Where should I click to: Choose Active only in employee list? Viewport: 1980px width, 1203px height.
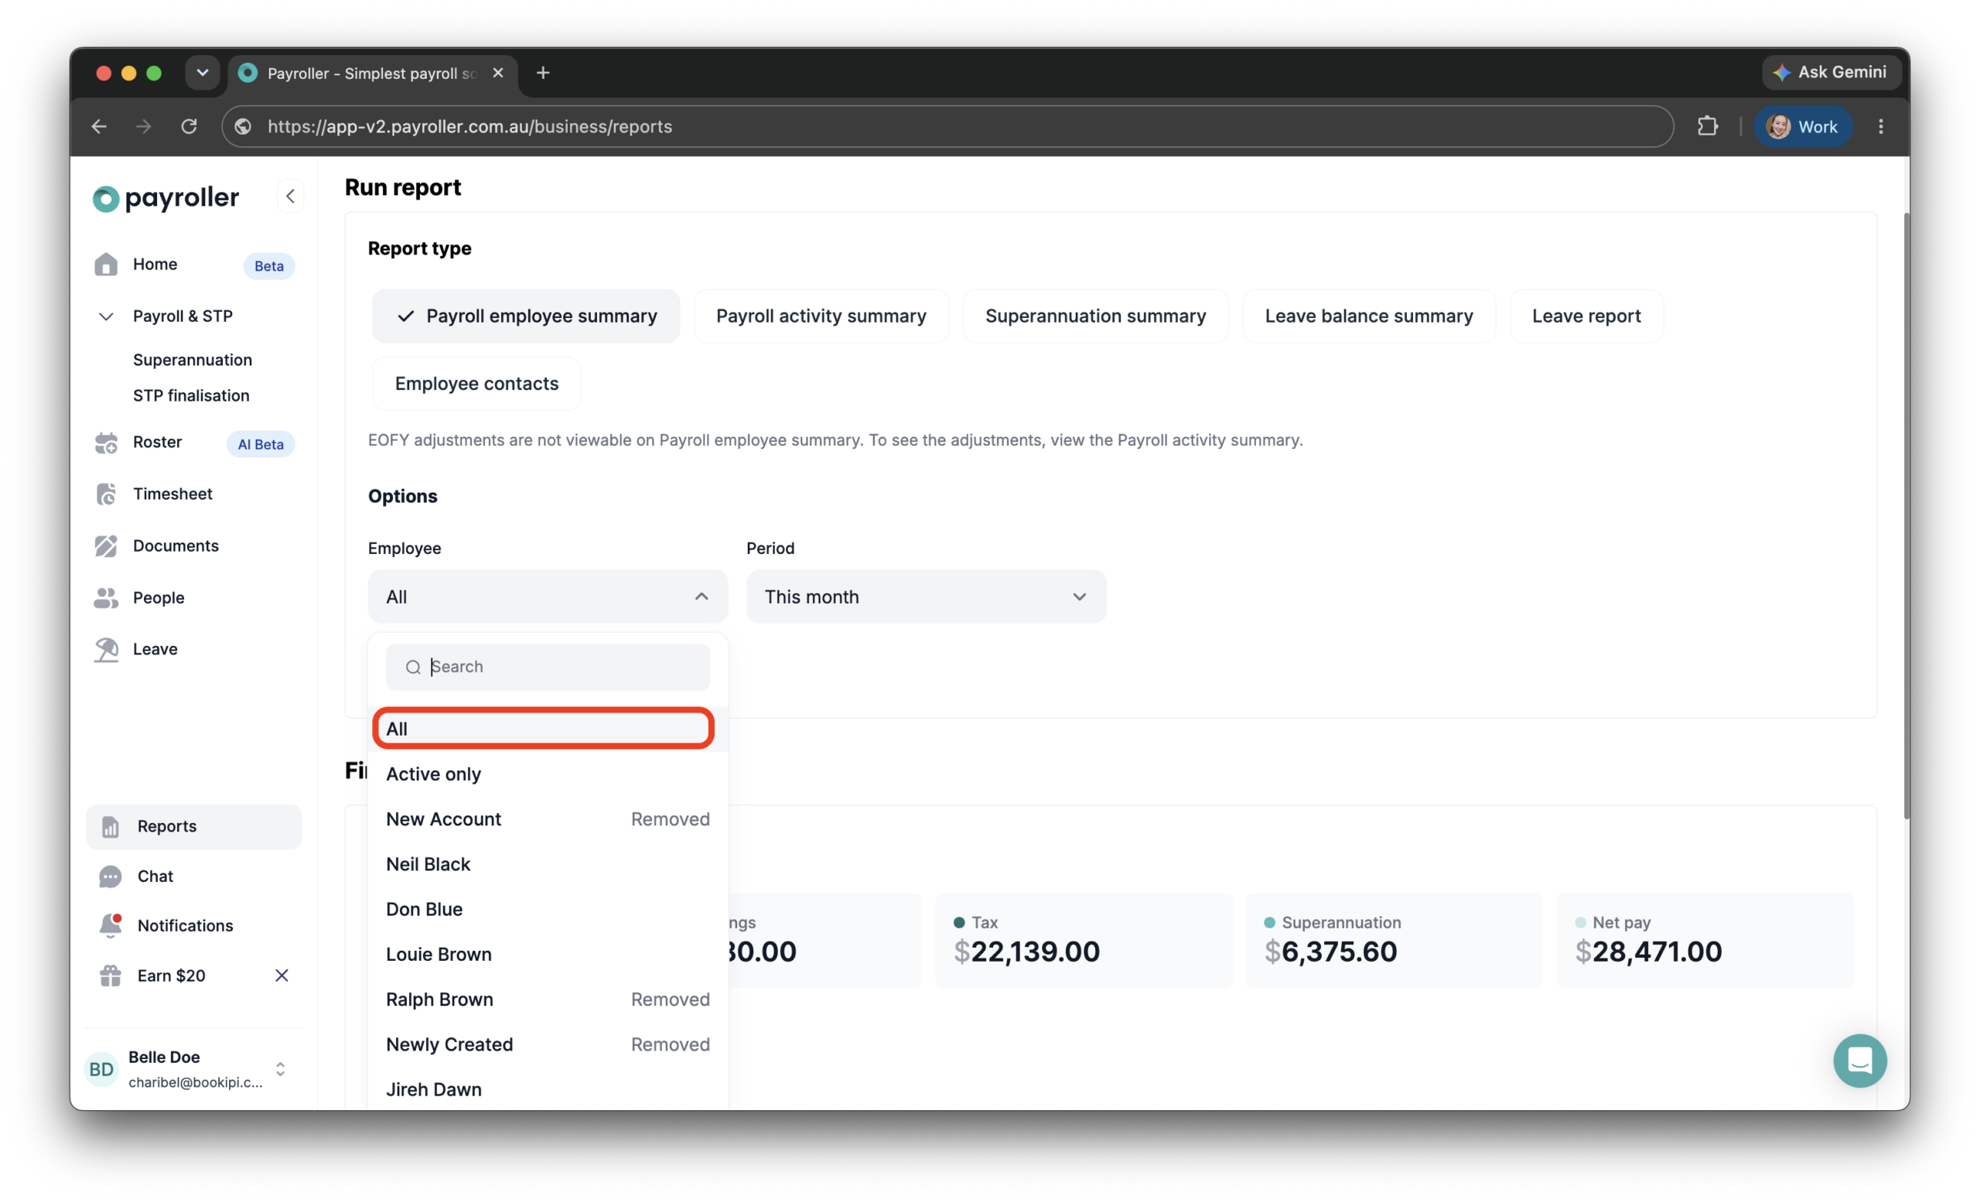click(x=548, y=774)
